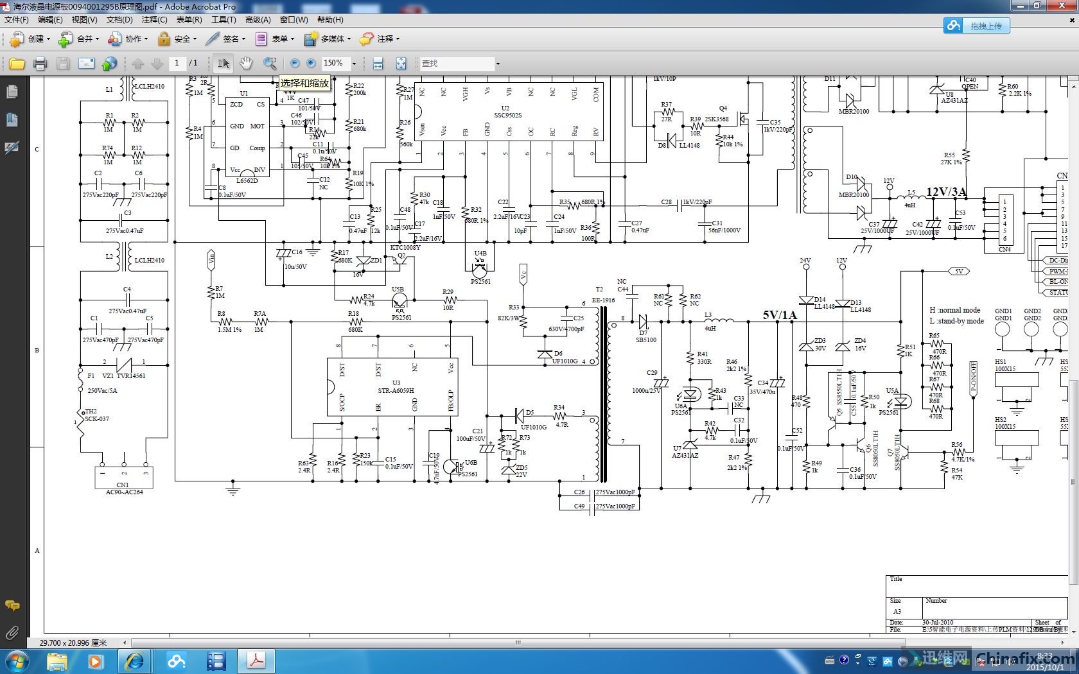Switch to Adobe Acrobat taskbar button
The height and width of the screenshot is (674, 1079).
click(x=256, y=661)
